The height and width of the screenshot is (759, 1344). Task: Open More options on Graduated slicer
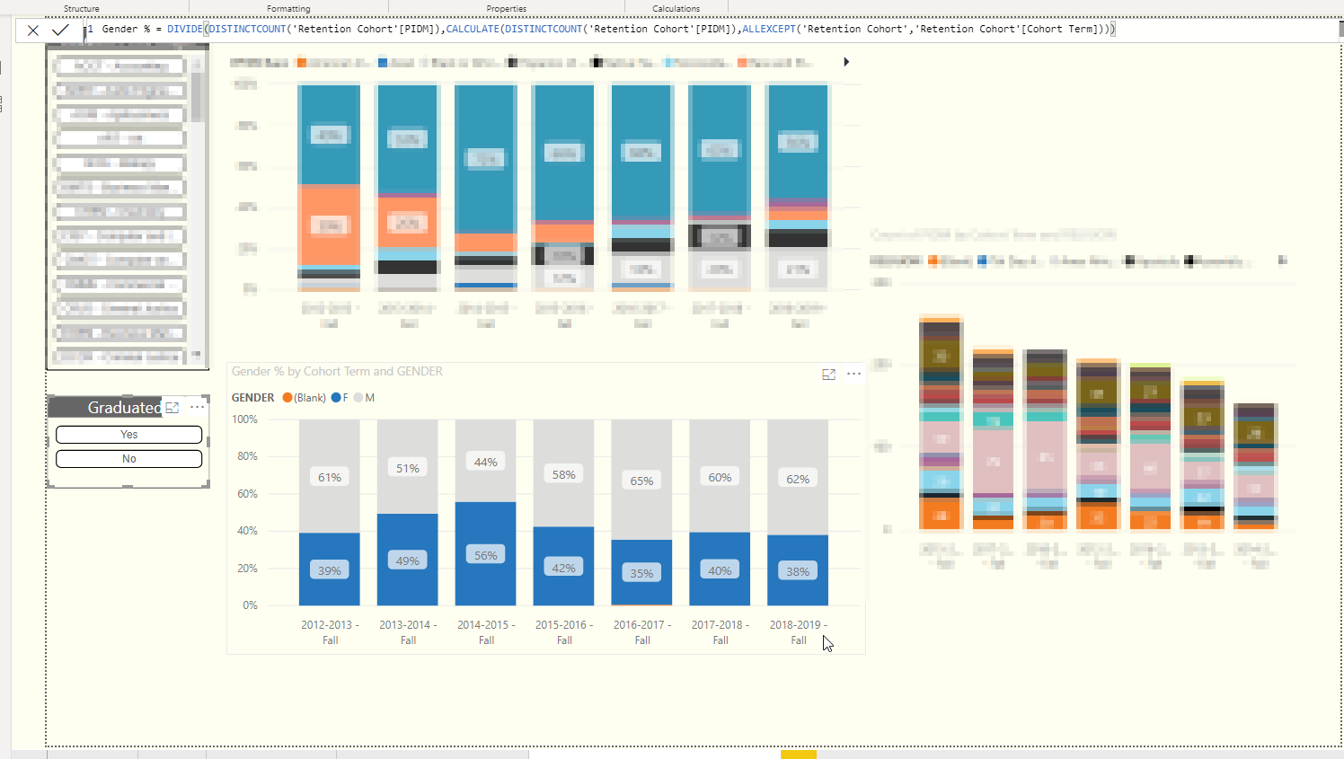[x=197, y=407]
